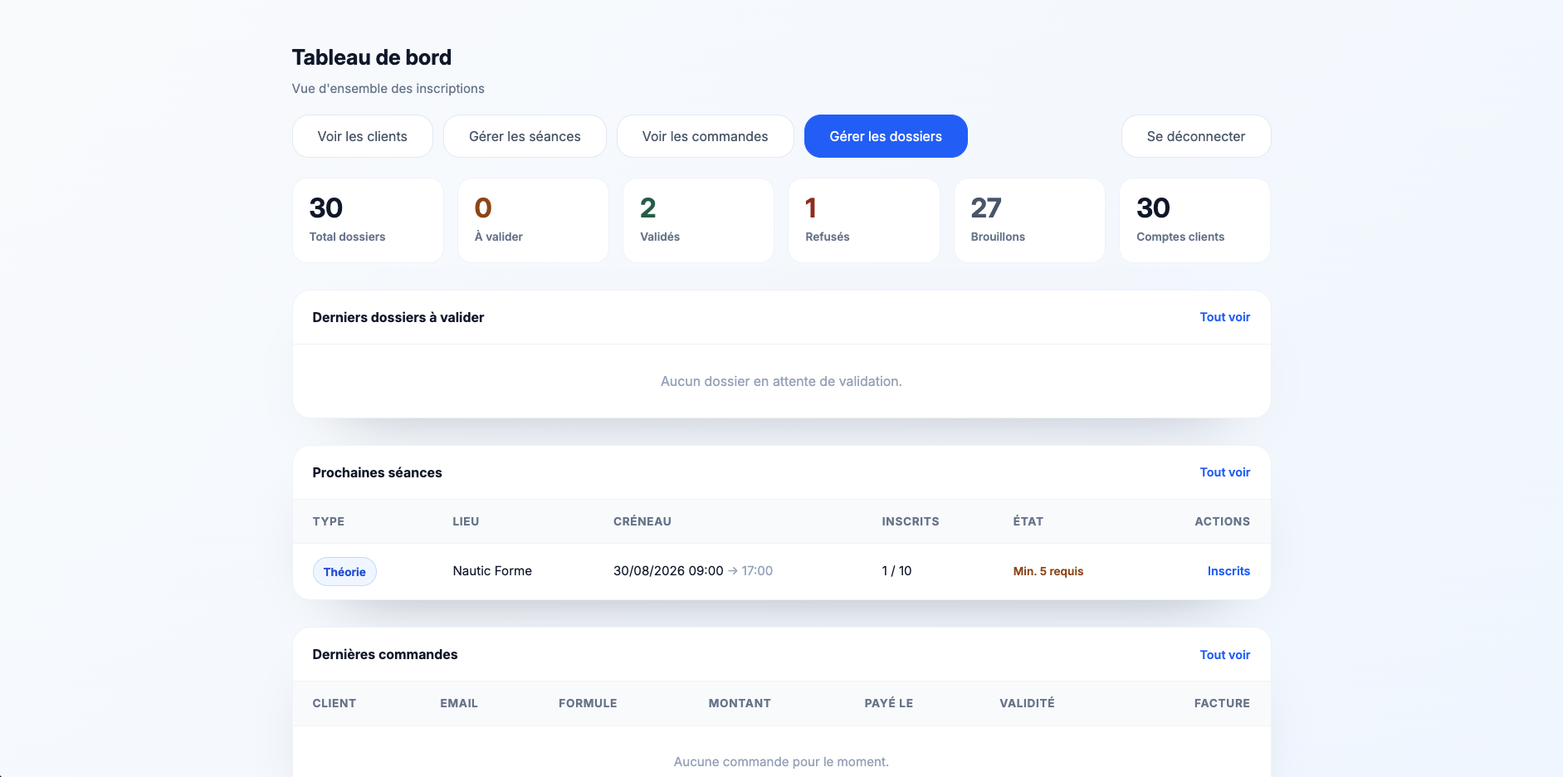Select the Total dossiers stat card
This screenshot has height=777, width=1563.
pos(368,221)
